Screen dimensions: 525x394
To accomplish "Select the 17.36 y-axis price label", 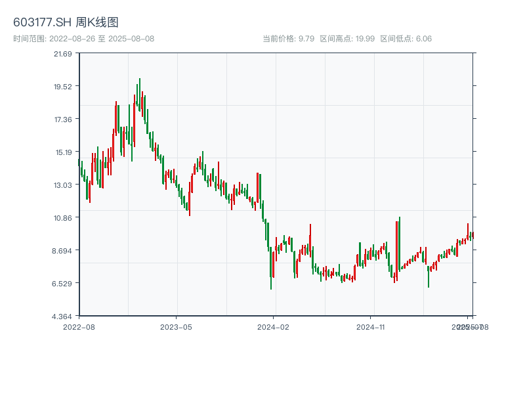I will coord(63,119).
